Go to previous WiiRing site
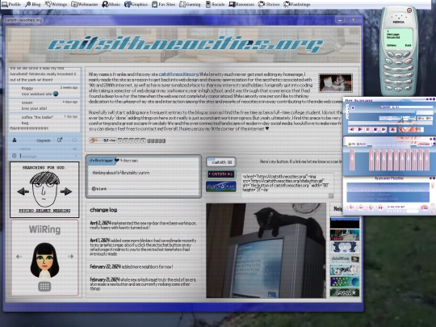The image size is (436, 327). (19, 257)
